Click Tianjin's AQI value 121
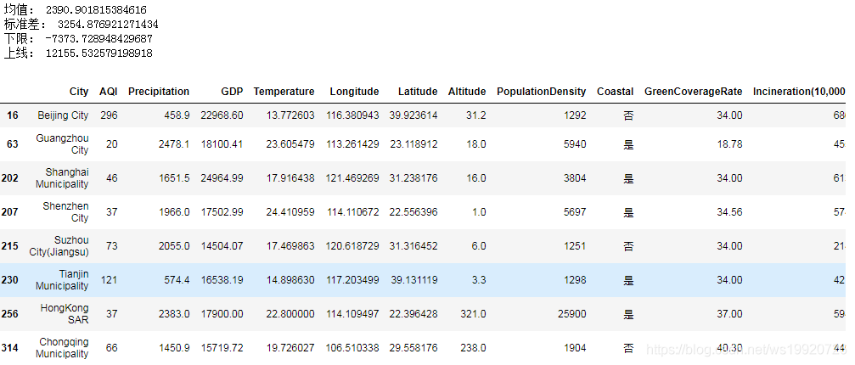The width and height of the screenshot is (855, 365). tap(109, 280)
